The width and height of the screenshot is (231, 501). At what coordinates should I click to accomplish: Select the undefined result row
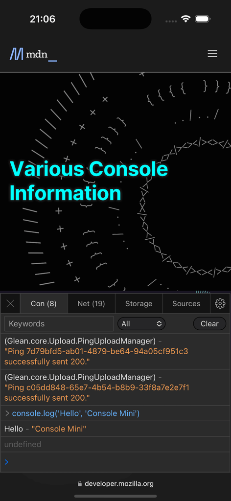click(115, 444)
